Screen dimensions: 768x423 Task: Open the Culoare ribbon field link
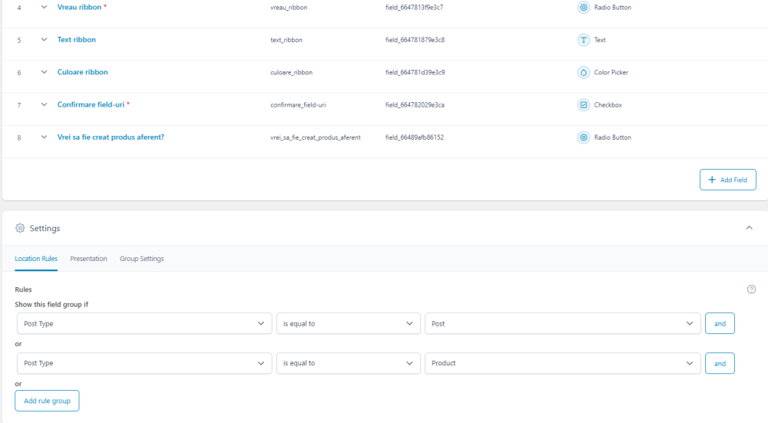[82, 72]
